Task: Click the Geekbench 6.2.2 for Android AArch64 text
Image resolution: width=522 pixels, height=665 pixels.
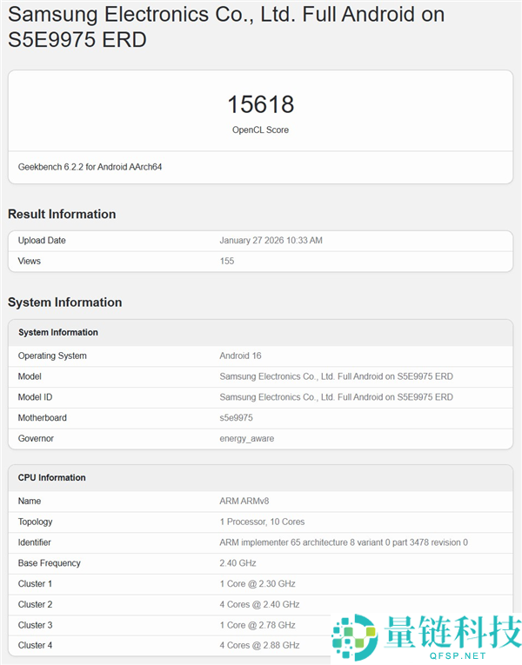Action: point(90,167)
